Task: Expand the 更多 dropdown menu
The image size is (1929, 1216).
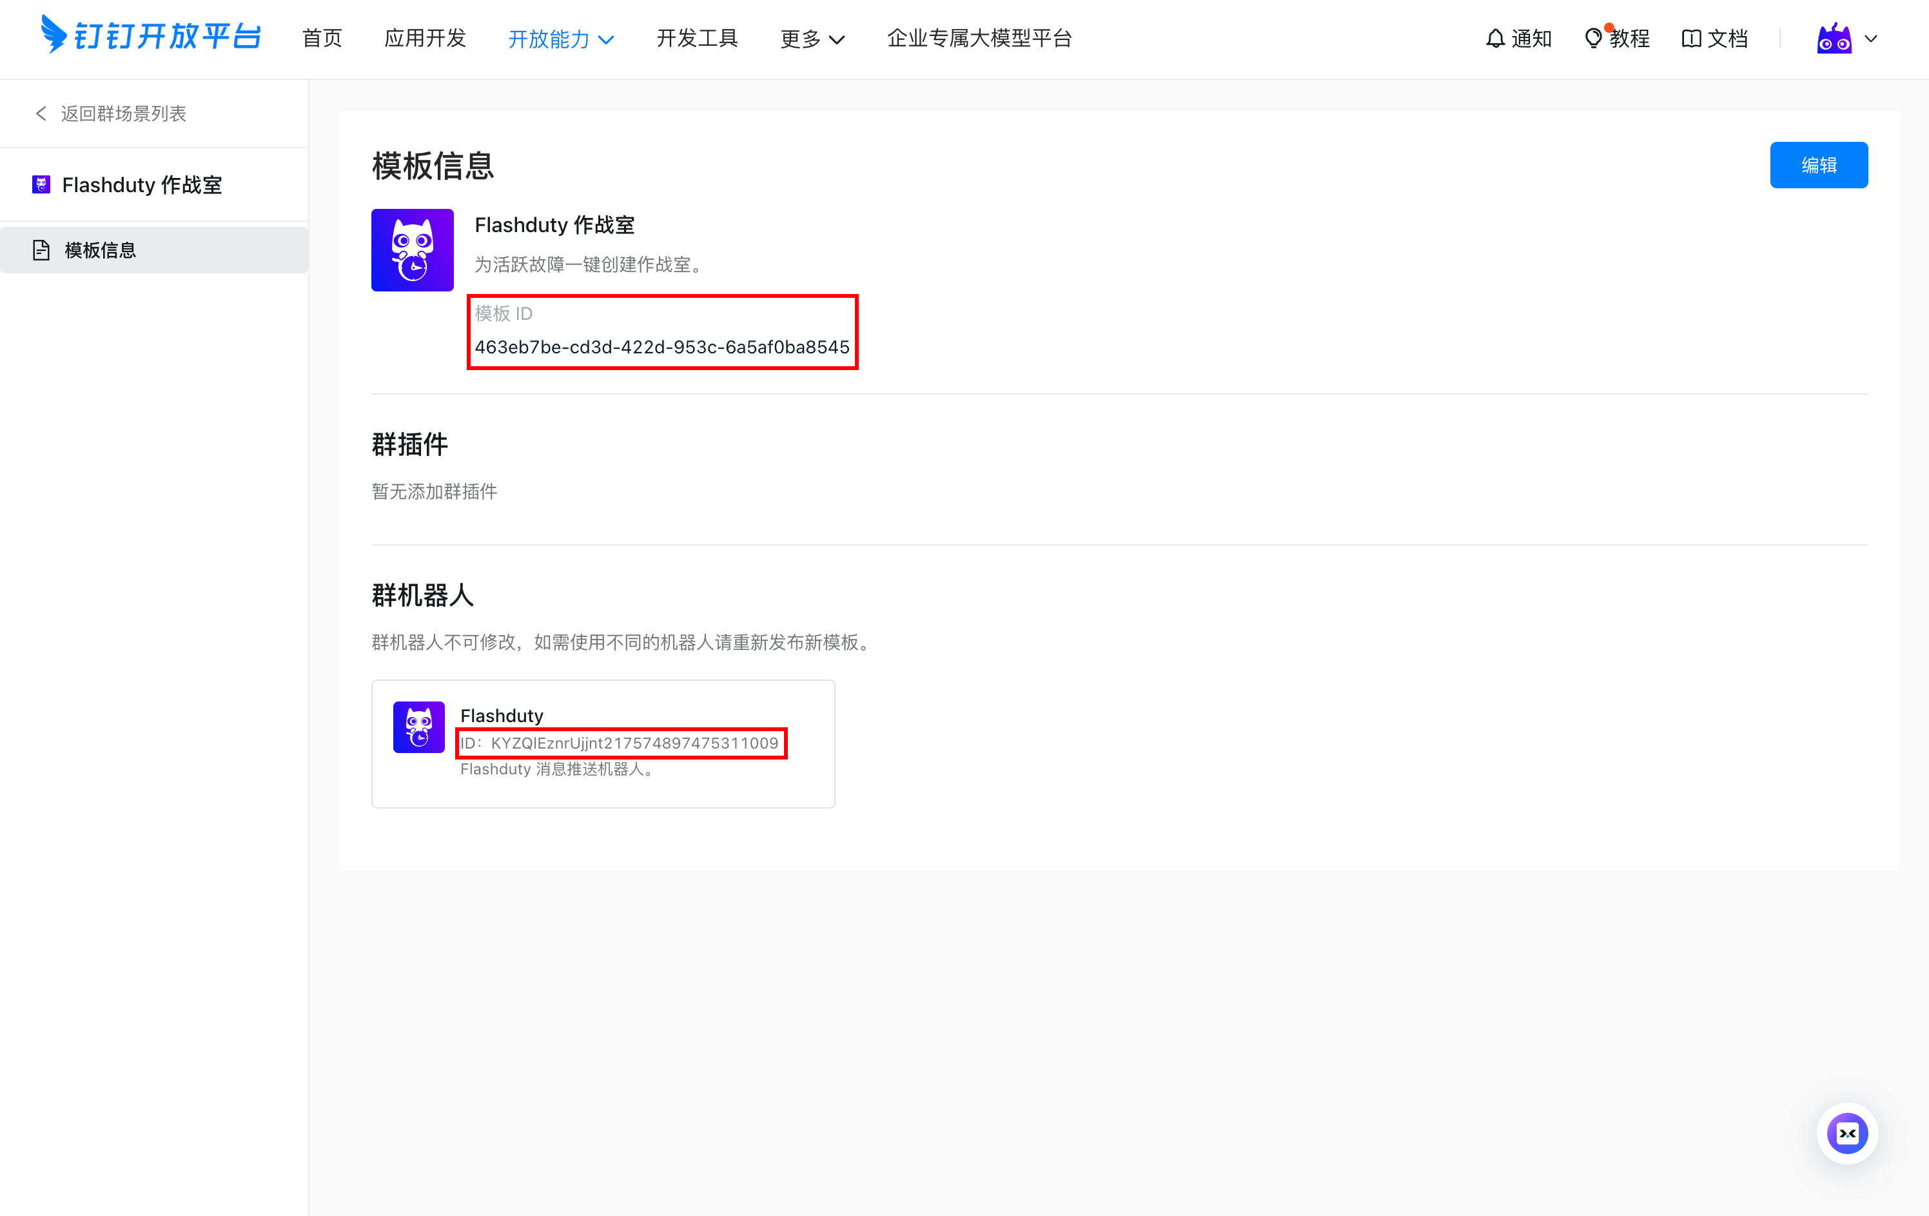Action: click(x=812, y=39)
